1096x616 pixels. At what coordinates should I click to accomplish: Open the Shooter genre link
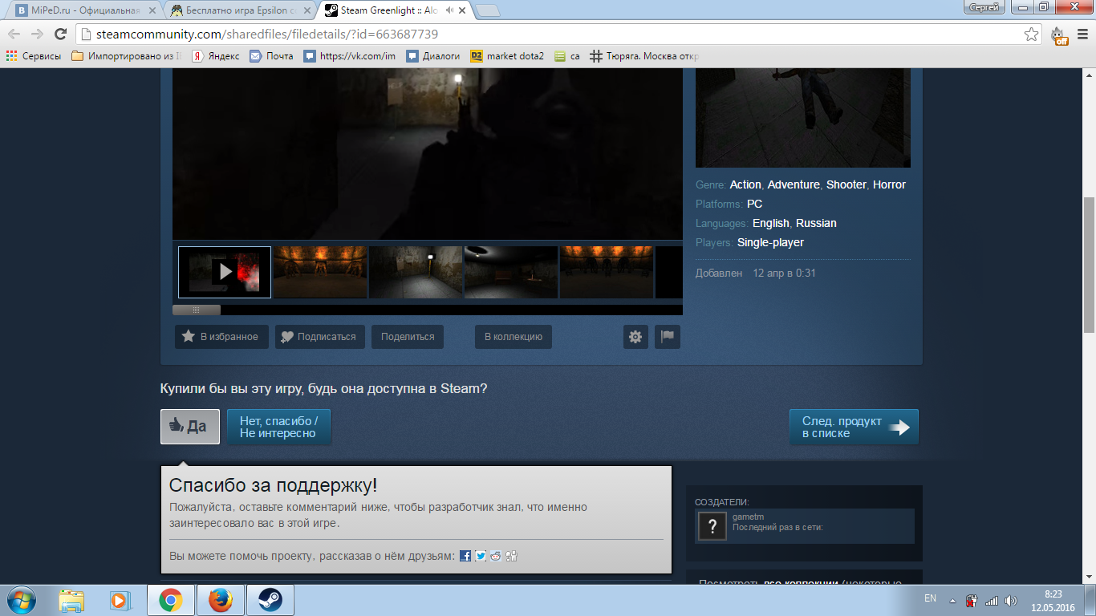click(846, 184)
